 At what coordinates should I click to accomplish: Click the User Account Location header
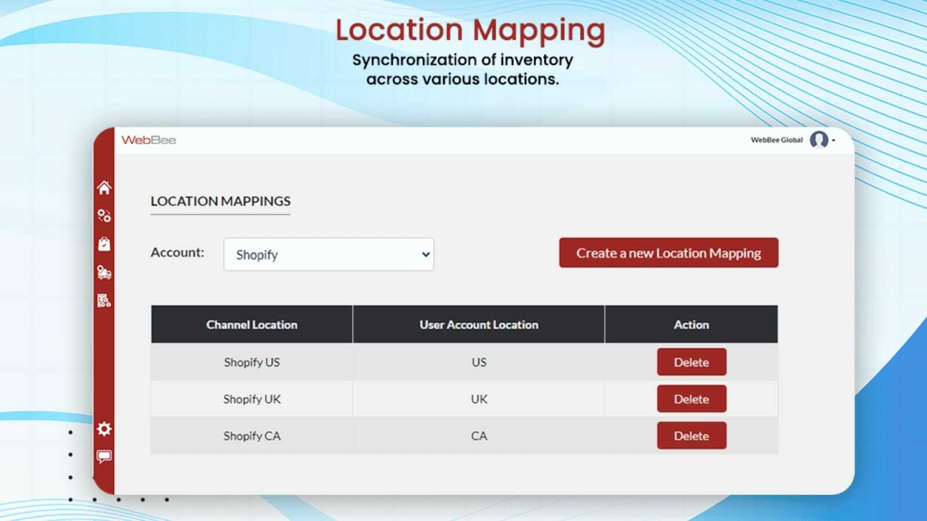coord(478,325)
